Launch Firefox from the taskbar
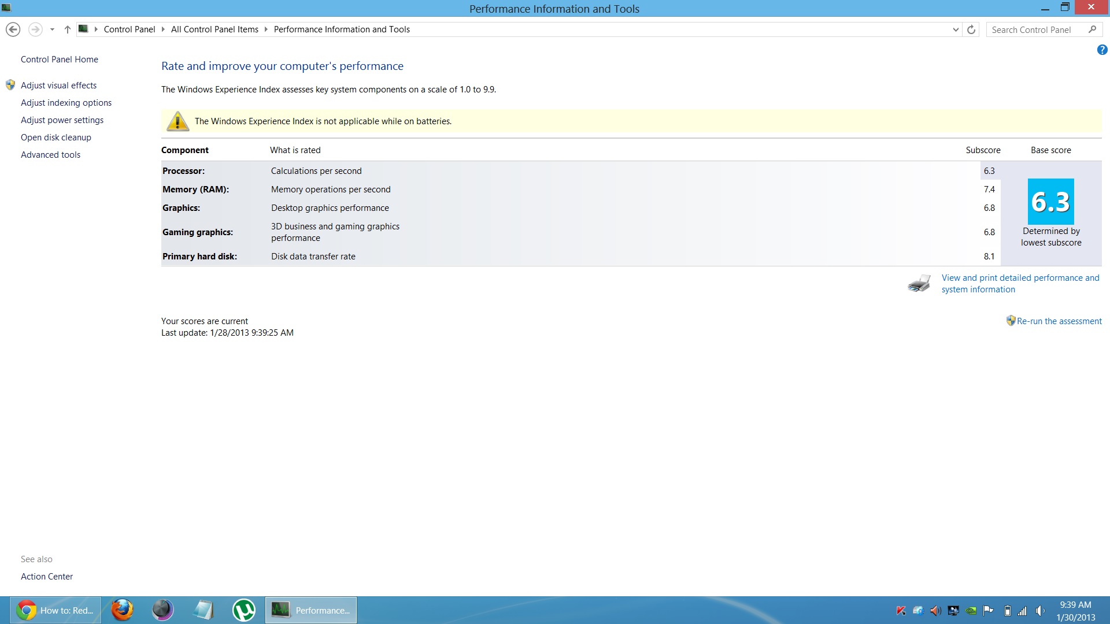The width and height of the screenshot is (1110, 624). pos(122,610)
